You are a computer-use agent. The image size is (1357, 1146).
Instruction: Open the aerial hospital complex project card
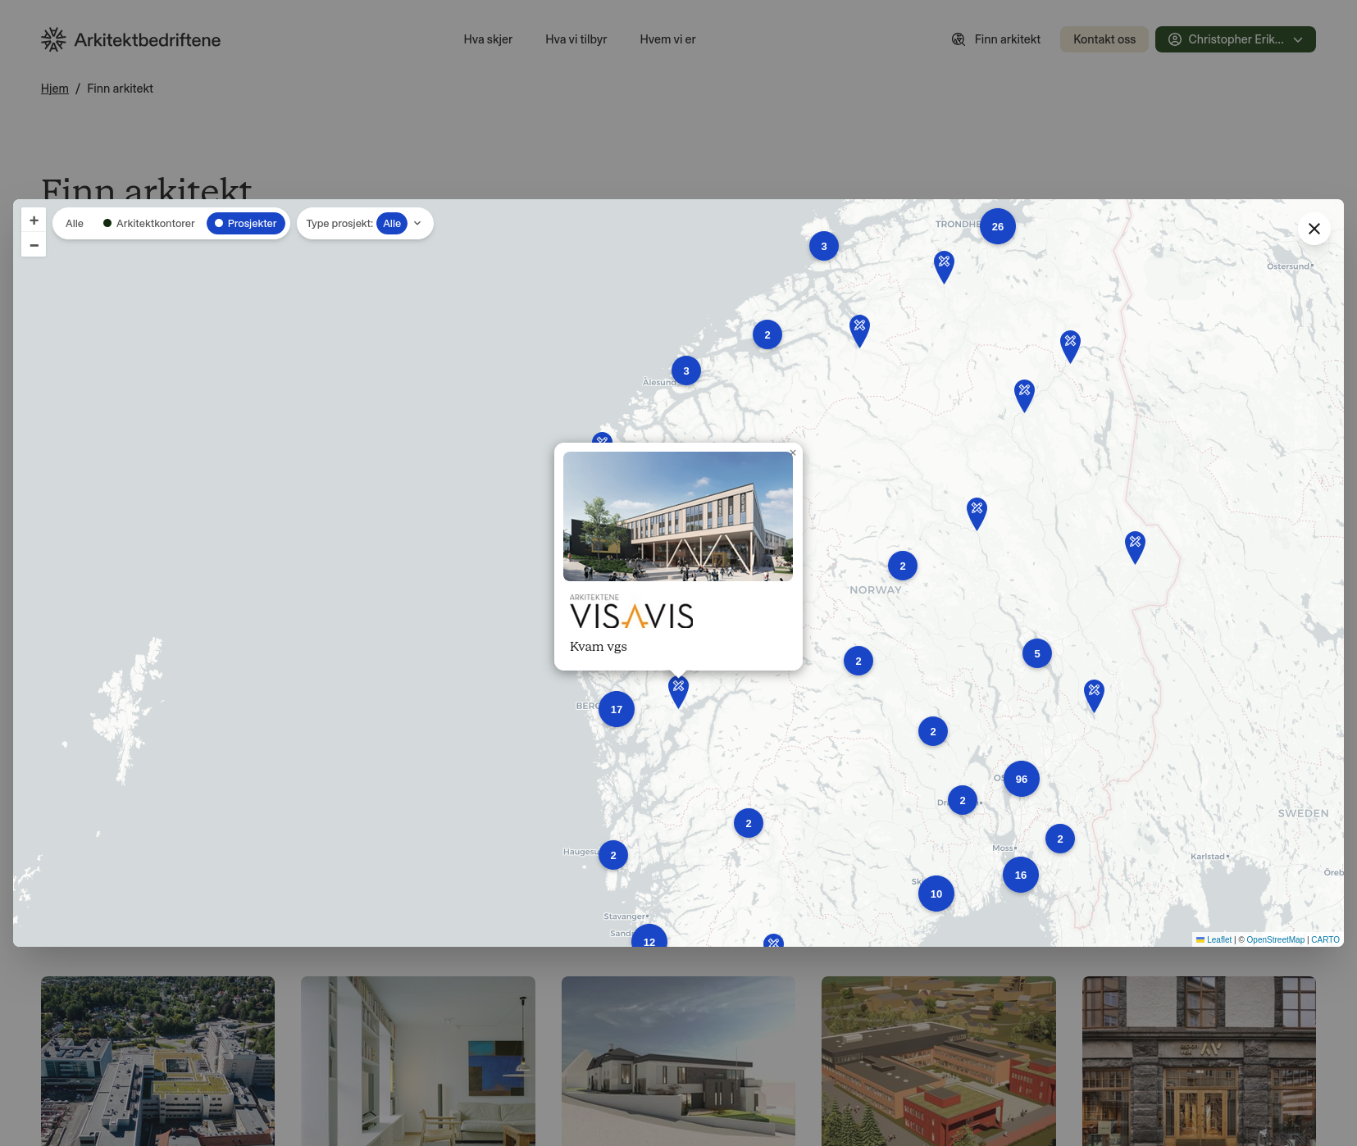[157, 1061]
